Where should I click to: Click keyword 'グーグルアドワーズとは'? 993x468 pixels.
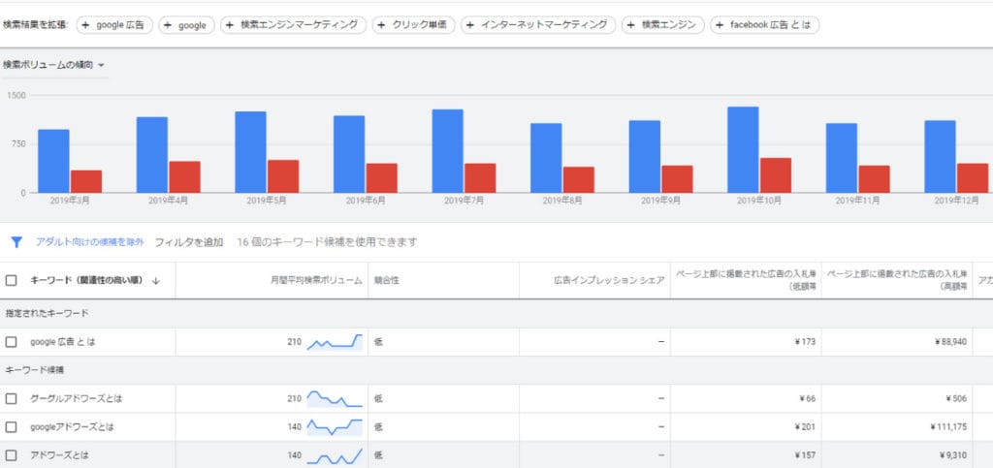pyautogui.click(x=76, y=399)
